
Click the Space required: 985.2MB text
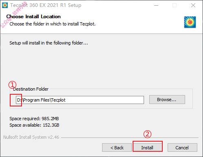[x=34, y=119]
